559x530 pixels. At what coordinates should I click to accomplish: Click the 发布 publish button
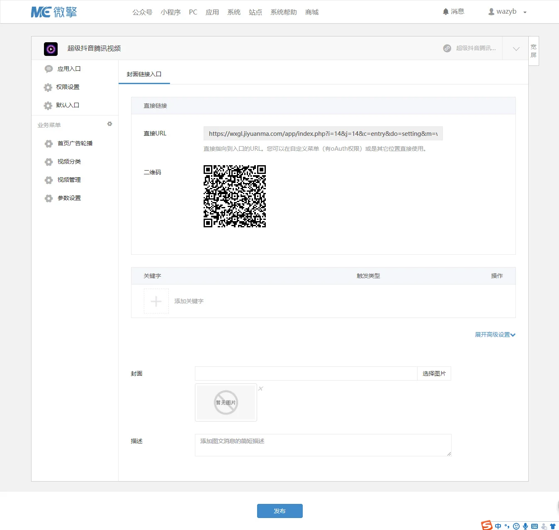coord(280,511)
